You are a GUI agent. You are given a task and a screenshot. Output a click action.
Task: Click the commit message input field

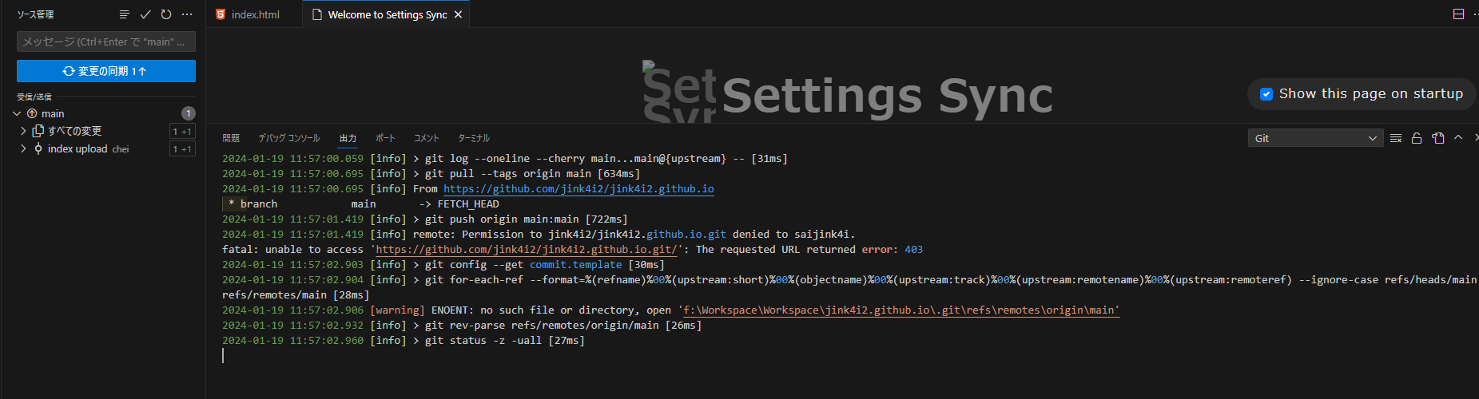[x=105, y=41]
